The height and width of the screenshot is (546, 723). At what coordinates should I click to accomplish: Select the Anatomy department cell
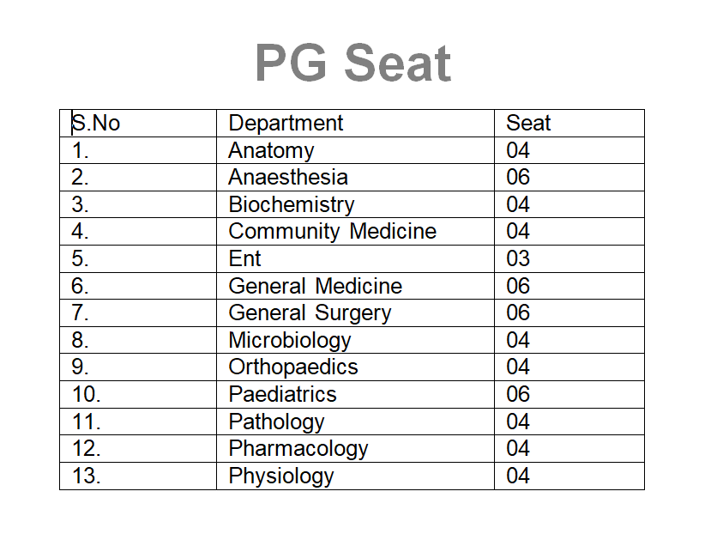click(271, 151)
